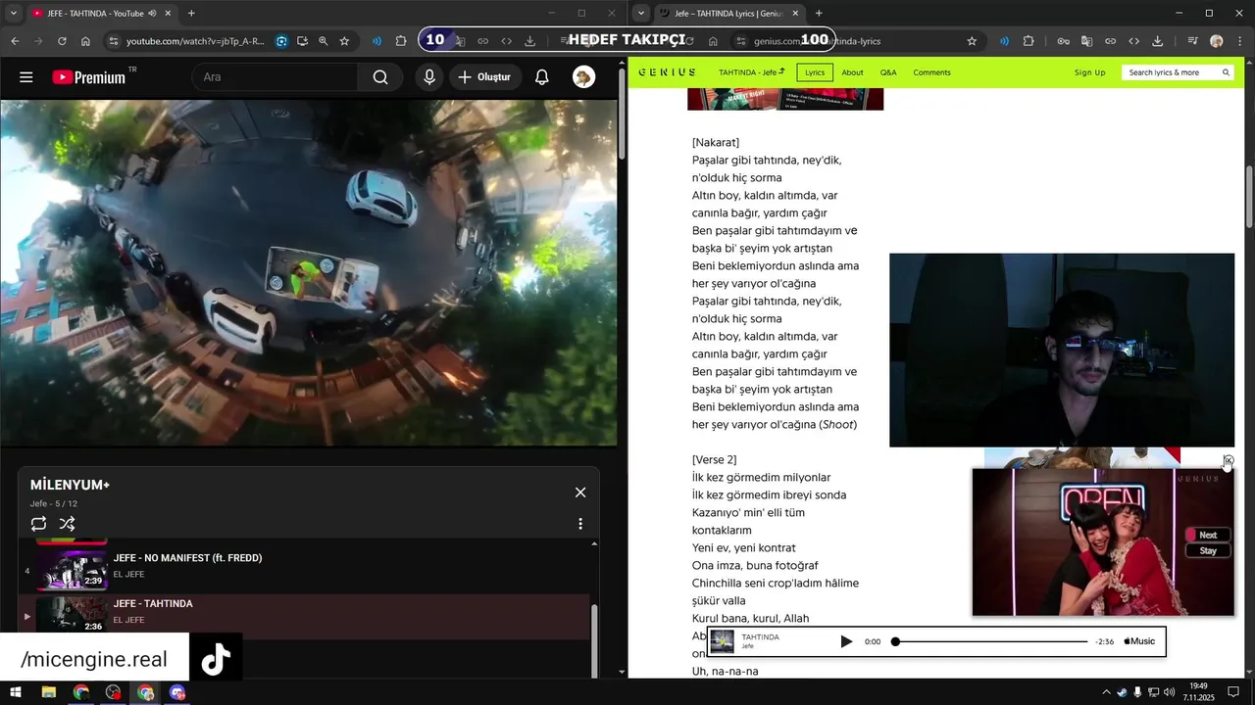Open the About section on Genius
This screenshot has width=1255, height=705.
pos(852,72)
